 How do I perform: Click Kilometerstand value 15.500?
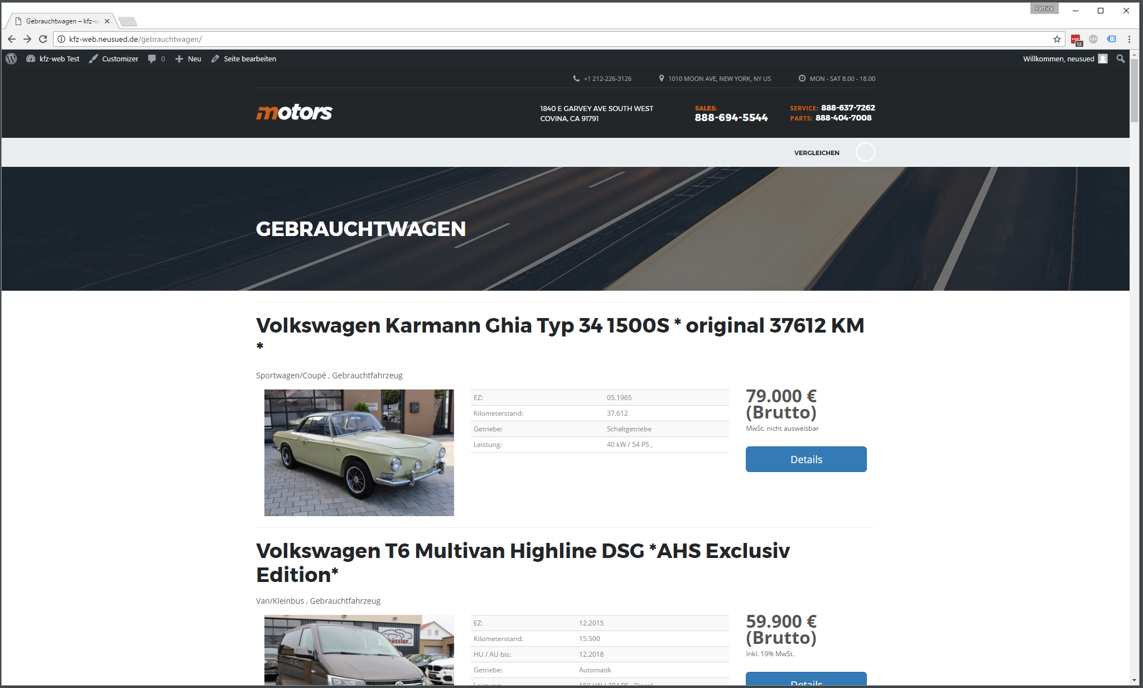point(590,639)
